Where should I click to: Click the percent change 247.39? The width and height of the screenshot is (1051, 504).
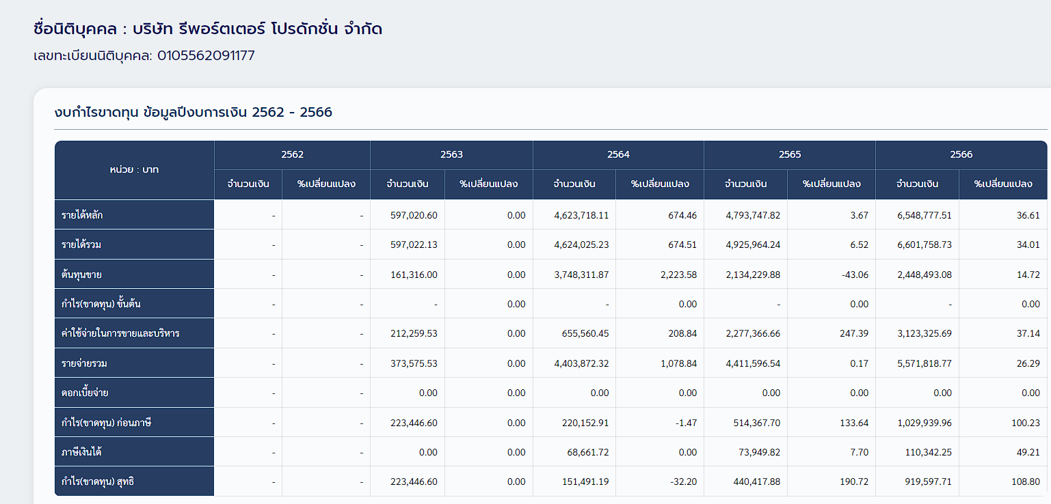tap(854, 334)
